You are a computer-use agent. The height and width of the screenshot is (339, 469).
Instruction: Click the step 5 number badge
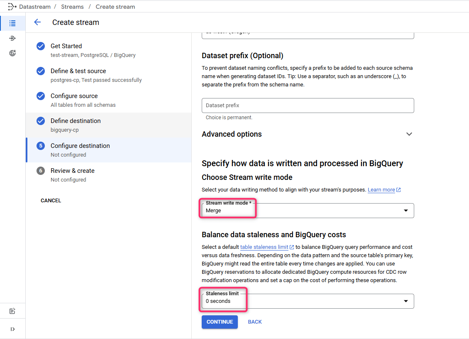tap(41, 146)
